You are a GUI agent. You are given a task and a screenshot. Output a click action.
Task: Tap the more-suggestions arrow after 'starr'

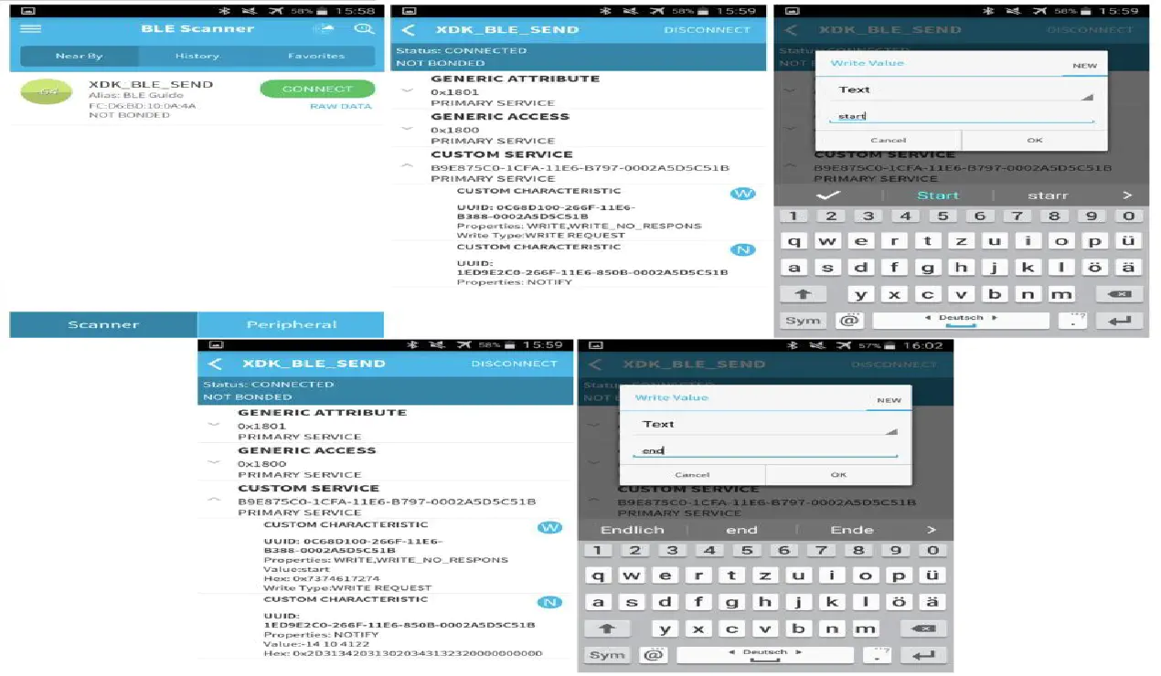click(1127, 195)
